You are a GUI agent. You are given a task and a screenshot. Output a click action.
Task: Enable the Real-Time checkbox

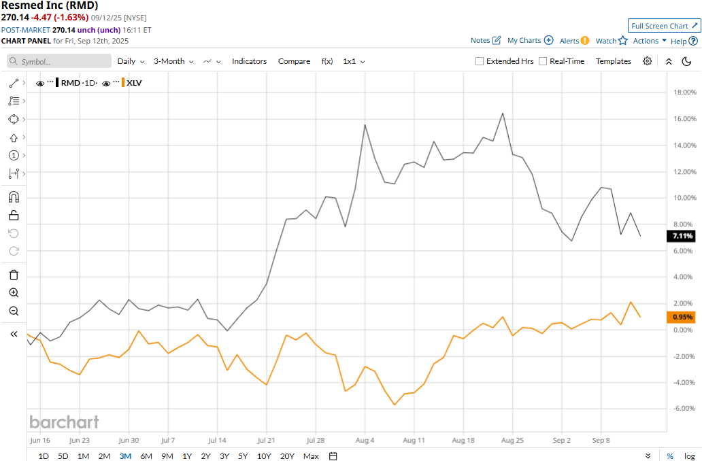543,61
